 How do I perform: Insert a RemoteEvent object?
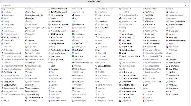click(125, 47)
